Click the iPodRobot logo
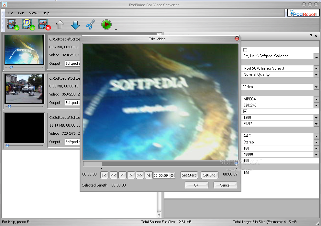 coord(304,13)
